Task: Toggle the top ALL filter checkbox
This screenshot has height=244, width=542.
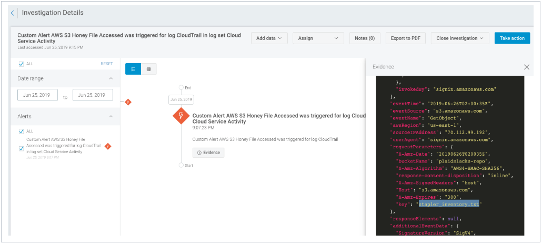Action: tap(21, 64)
